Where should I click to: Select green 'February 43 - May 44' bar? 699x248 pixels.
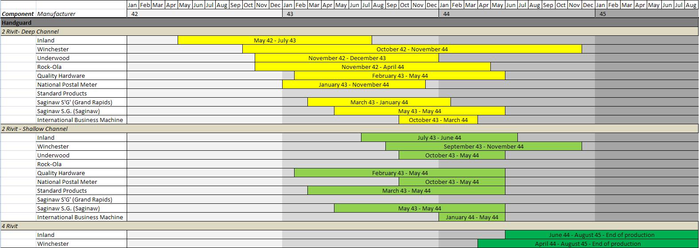pyautogui.click(x=400, y=173)
